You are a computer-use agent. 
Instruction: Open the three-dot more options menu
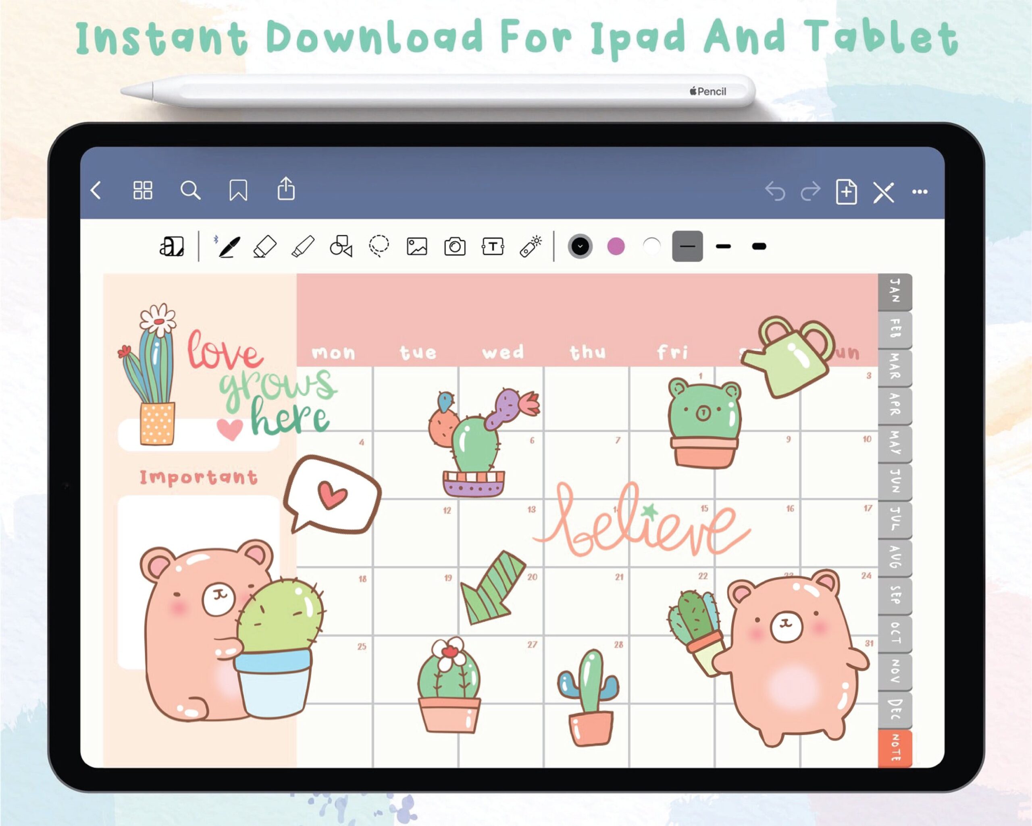point(920,192)
